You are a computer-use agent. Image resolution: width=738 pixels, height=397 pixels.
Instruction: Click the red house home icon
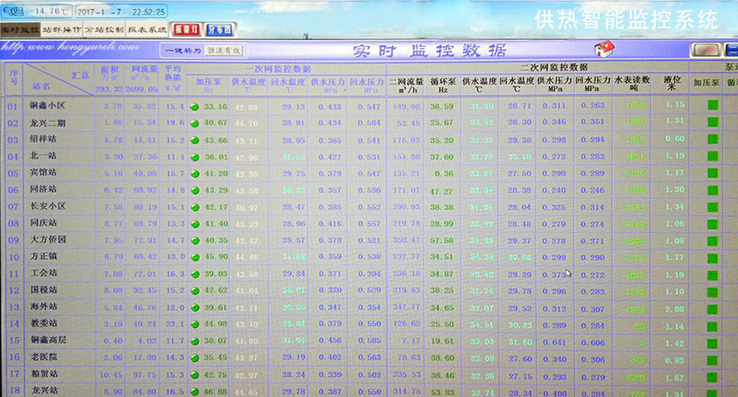(605, 48)
